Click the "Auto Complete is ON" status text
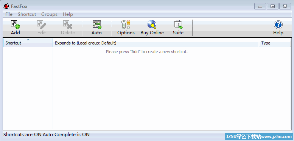This screenshot has width=294, height=141. pyautogui.click(x=66, y=134)
